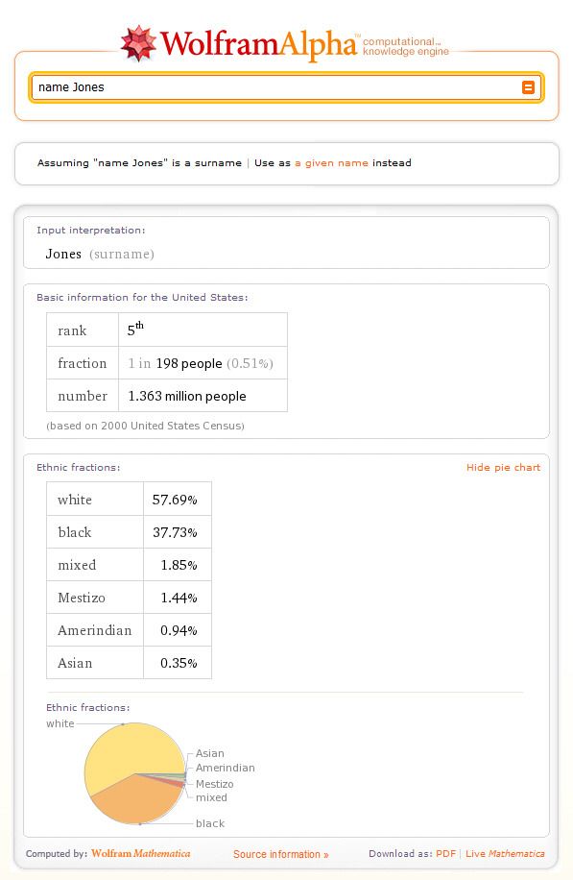Click the Asian label on pie chart
Viewport: 573px width, 880px height.
209,753
